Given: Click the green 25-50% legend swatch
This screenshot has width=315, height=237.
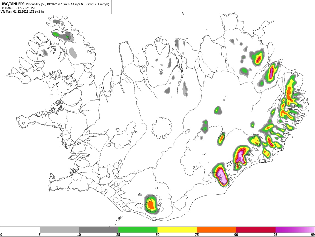Looking at the screenshot, I should tap(138, 230).
